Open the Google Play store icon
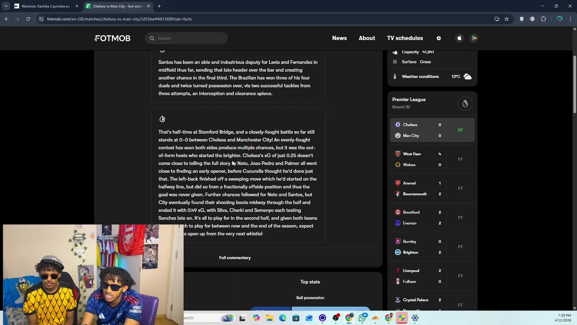The height and width of the screenshot is (325, 577). [474, 38]
